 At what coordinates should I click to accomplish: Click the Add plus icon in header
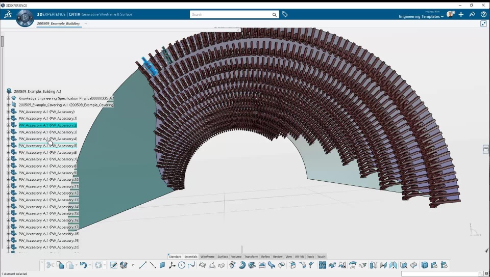pos(461,14)
